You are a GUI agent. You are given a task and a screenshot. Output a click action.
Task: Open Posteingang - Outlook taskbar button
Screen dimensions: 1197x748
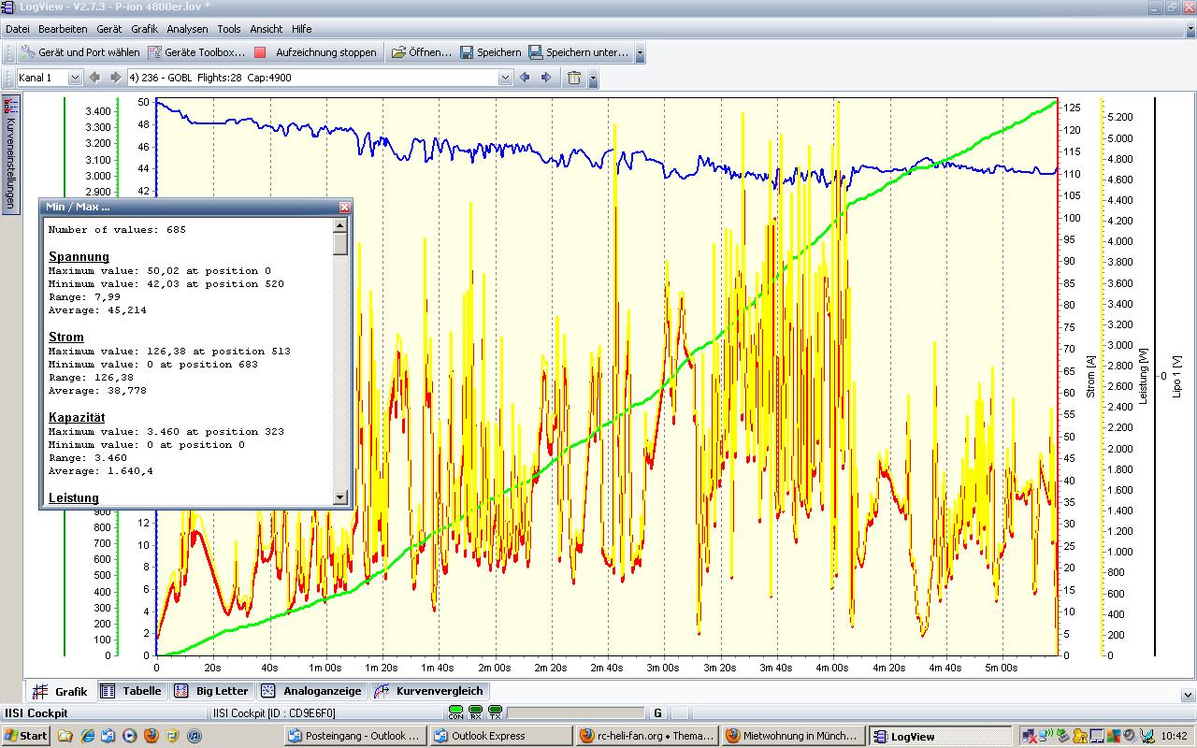click(356, 736)
